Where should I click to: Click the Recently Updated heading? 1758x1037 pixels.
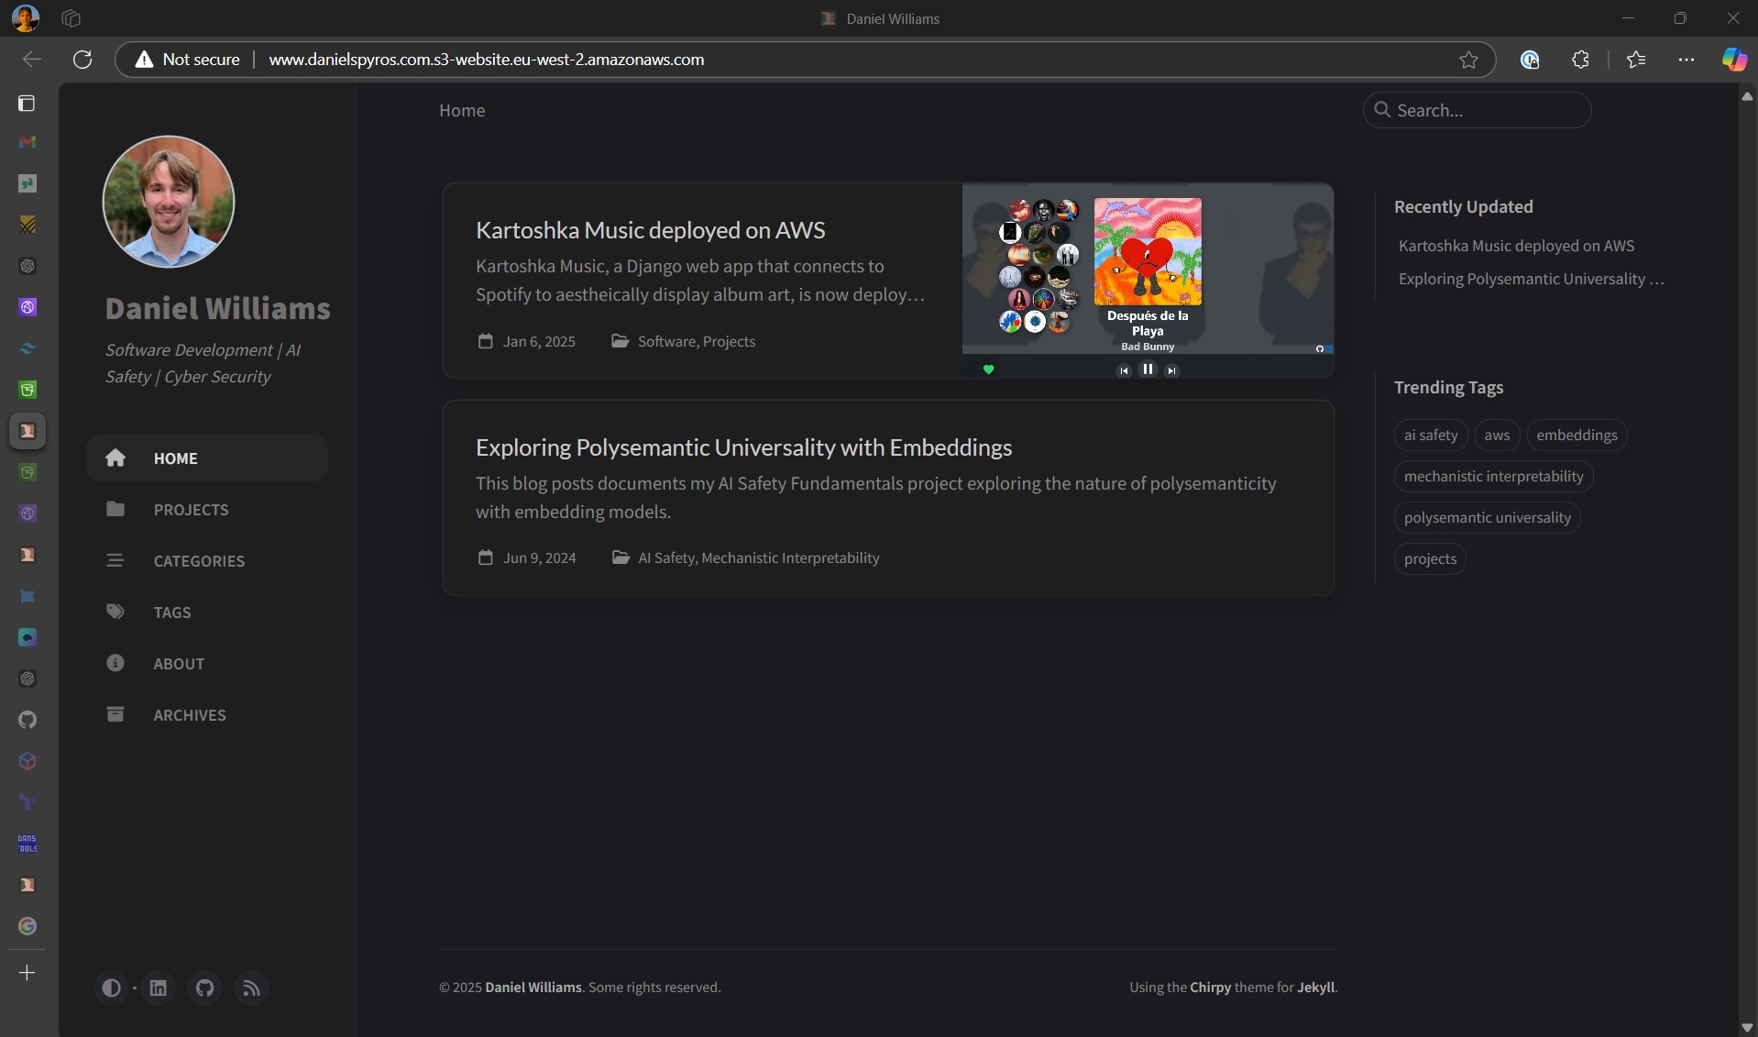(x=1463, y=207)
